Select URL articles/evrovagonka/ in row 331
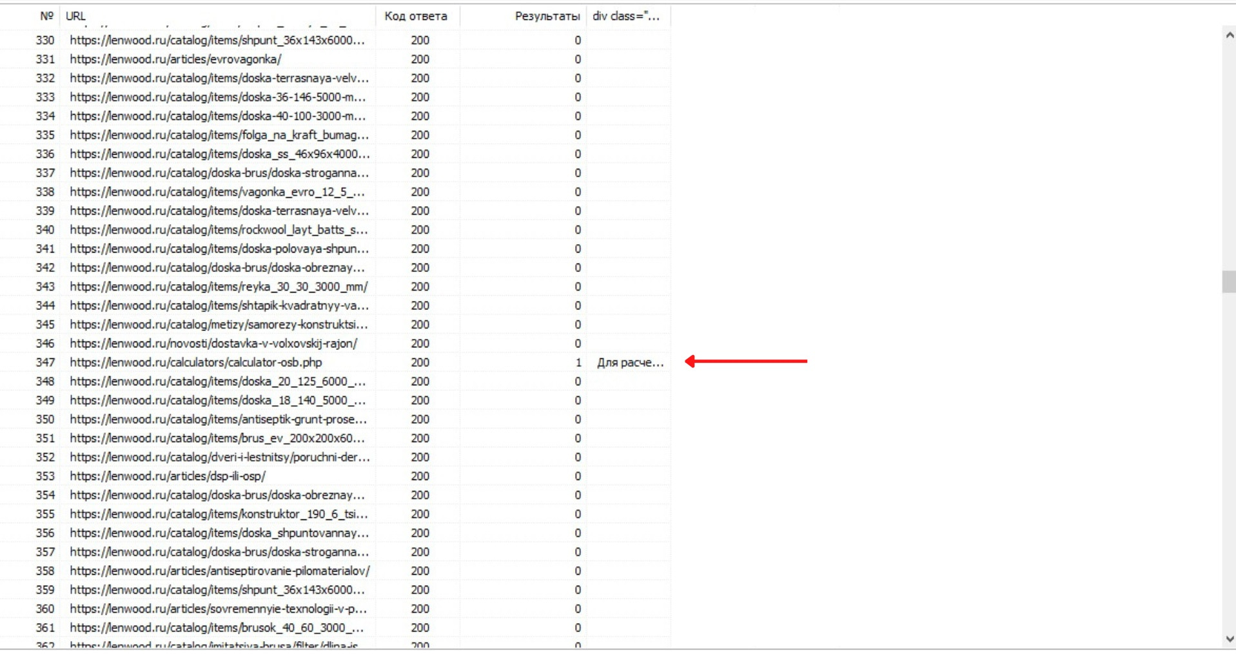Viewport: 1236px width, 654px height. tap(175, 59)
